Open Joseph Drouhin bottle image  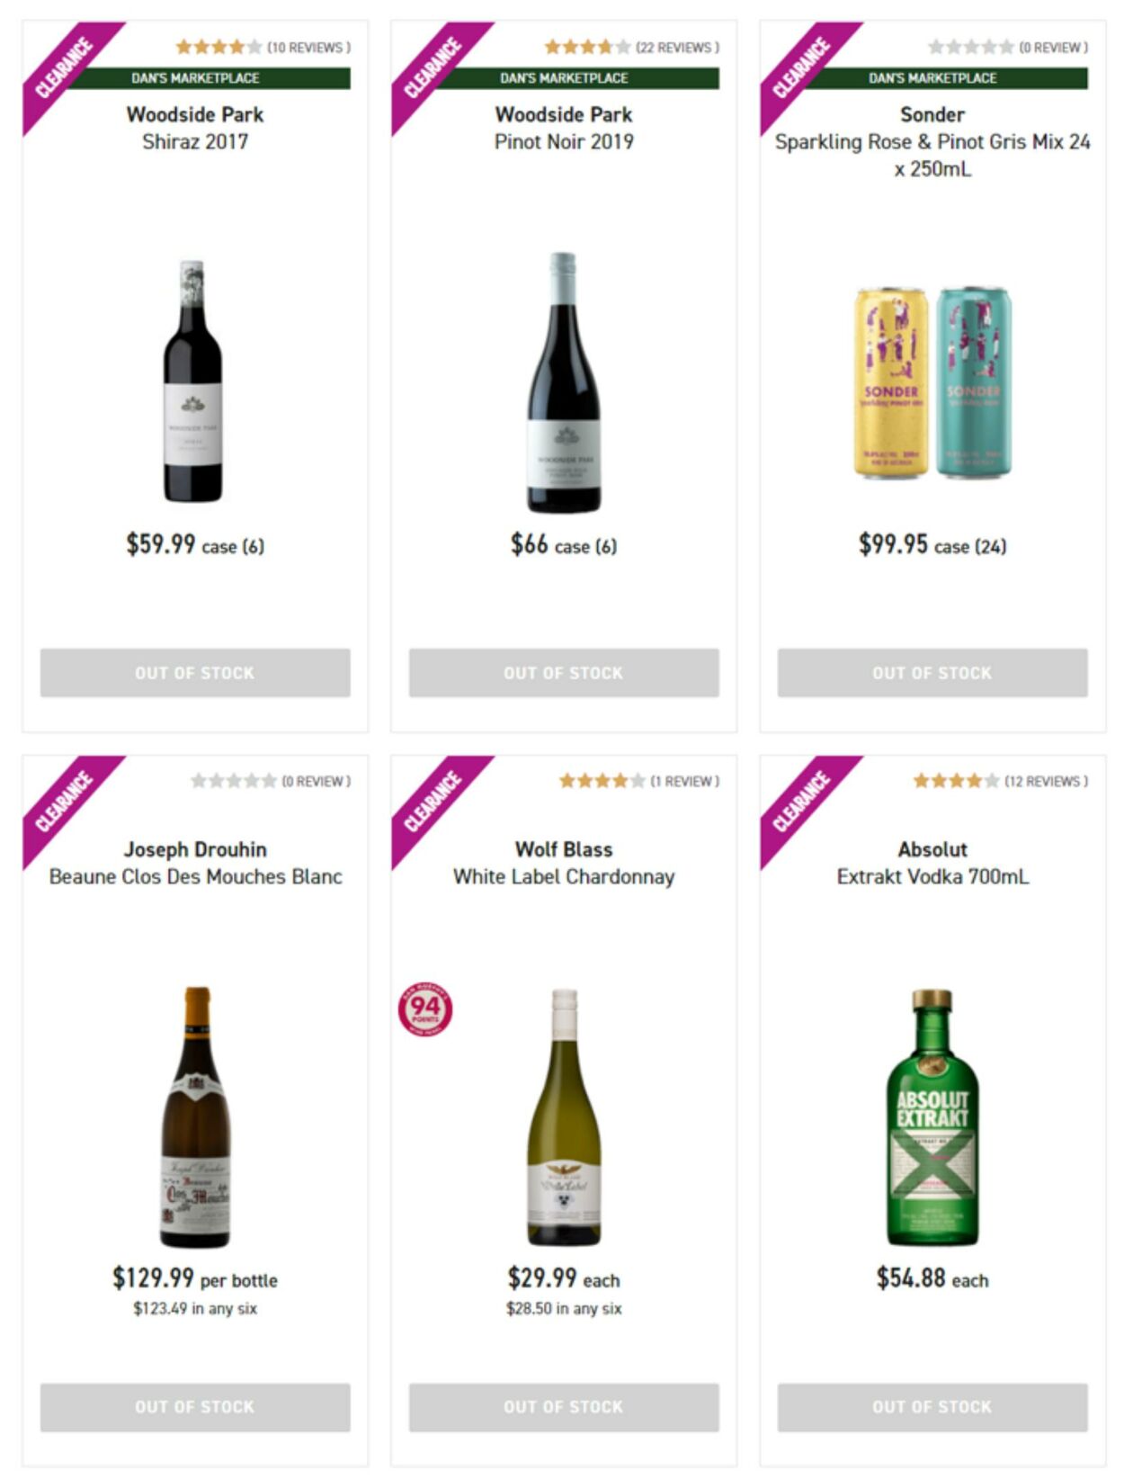[195, 1116]
